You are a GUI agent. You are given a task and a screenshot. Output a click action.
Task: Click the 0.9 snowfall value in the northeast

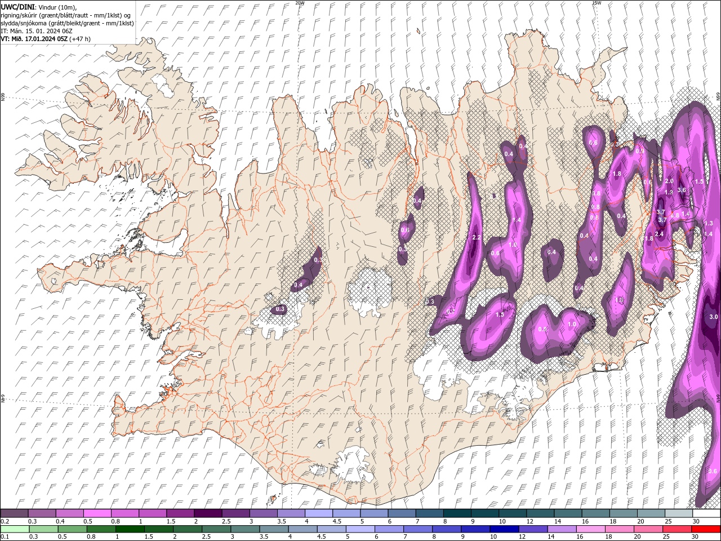(x=640, y=151)
